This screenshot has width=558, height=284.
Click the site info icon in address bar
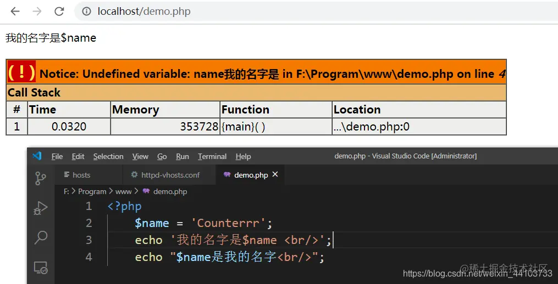pos(86,12)
